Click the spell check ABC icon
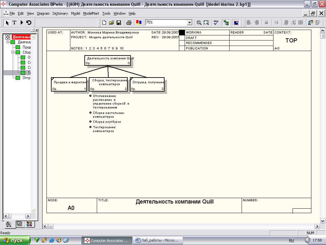Viewport: 326px width, 245px height. pos(216,23)
